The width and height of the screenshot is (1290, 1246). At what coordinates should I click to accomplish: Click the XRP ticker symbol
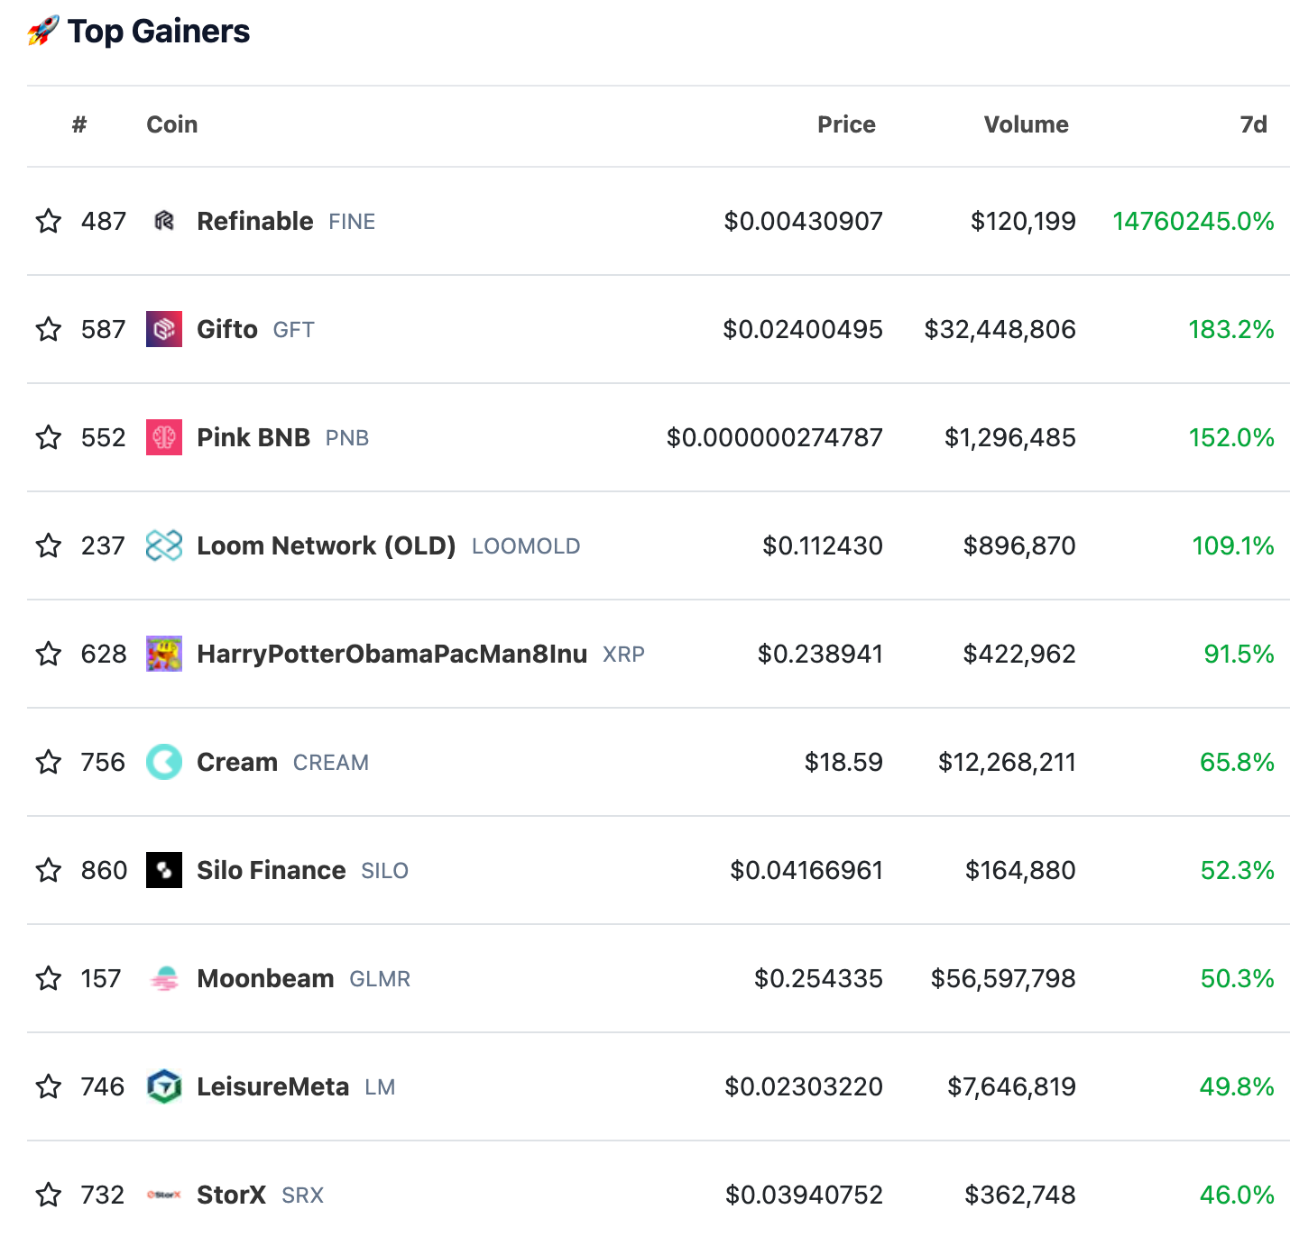tap(623, 655)
